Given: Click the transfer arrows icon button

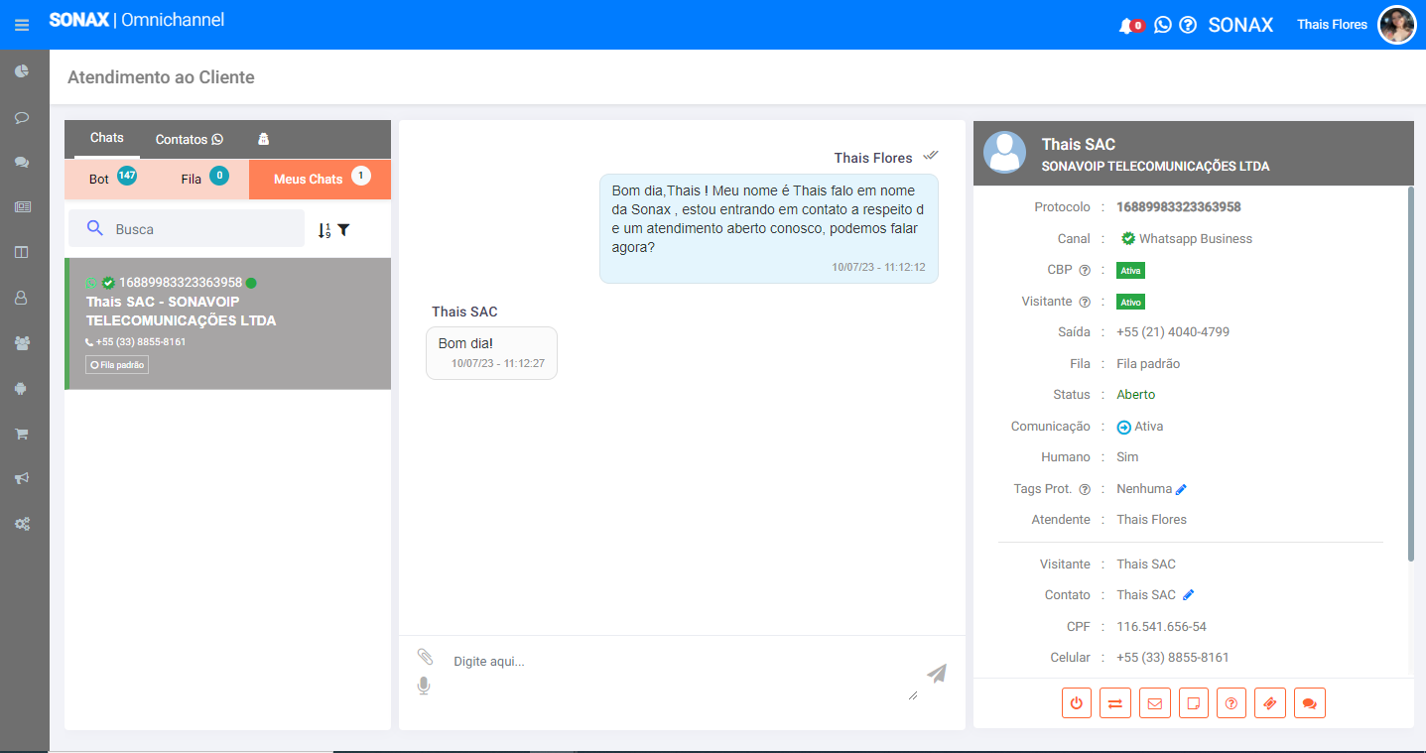Looking at the screenshot, I should coord(1115,703).
